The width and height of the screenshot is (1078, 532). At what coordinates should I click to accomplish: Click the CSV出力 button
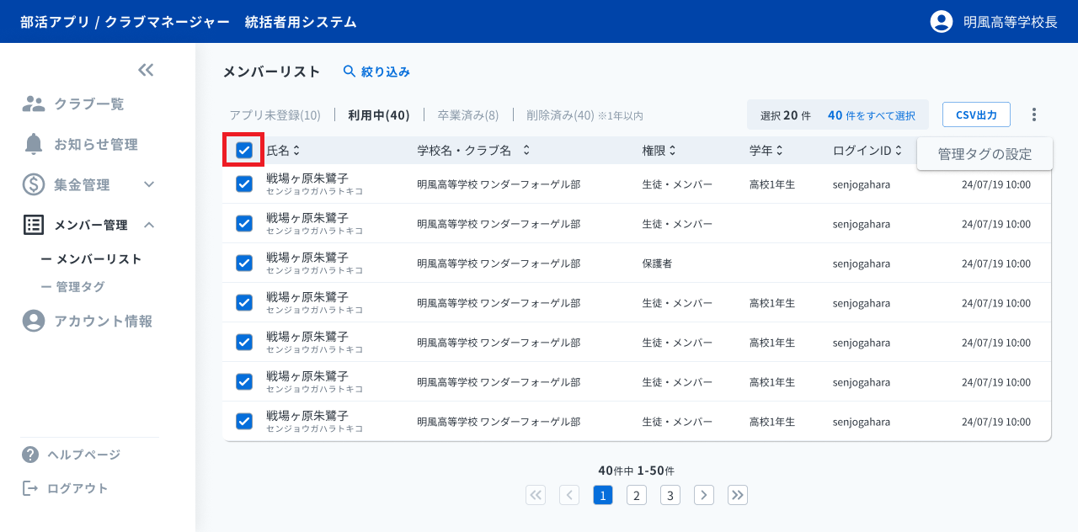976,114
